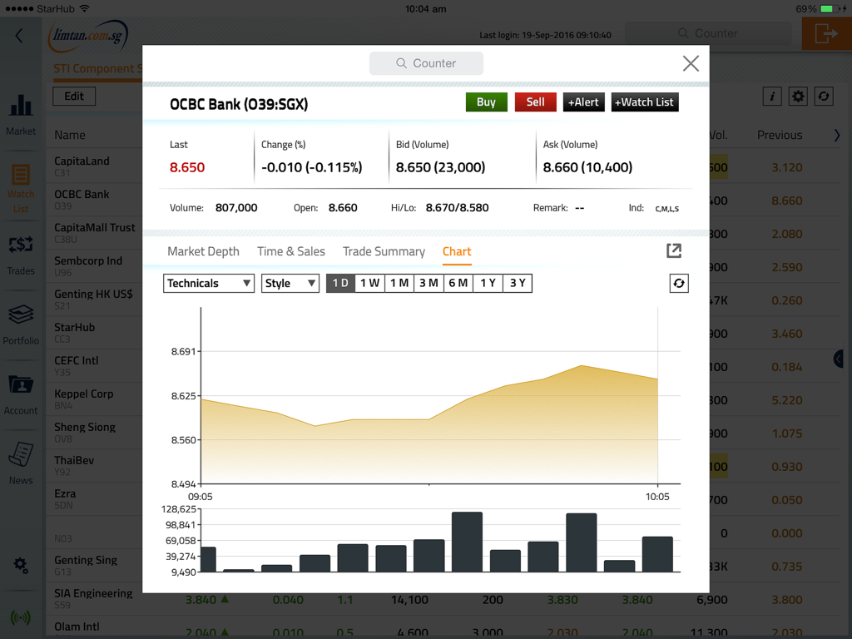This screenshot has height=639, width=852.
Task: Open the Trade Summary tab
Action: pyautogui.click(x=384, y=251)
